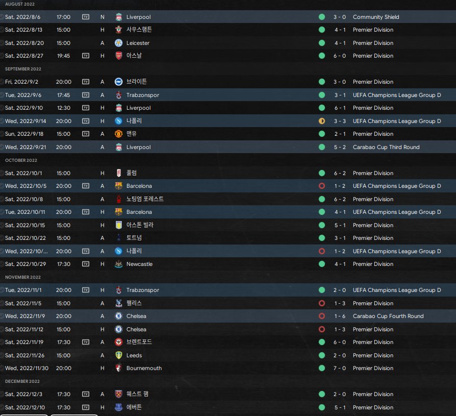The image size is (456, 416).
Task: Open the Bournemouth team link
Action: (144, 368)
